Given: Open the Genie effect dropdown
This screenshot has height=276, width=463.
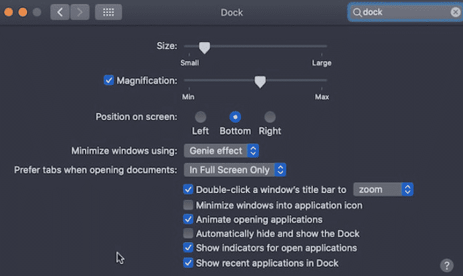Looking at the screenshot, I should coord(221,151).
